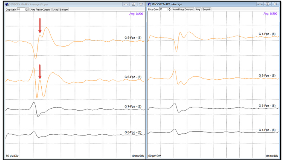285x160 pixels.
Task: Adjust Disp Gain stepper in right Average window
Action: 169,10
